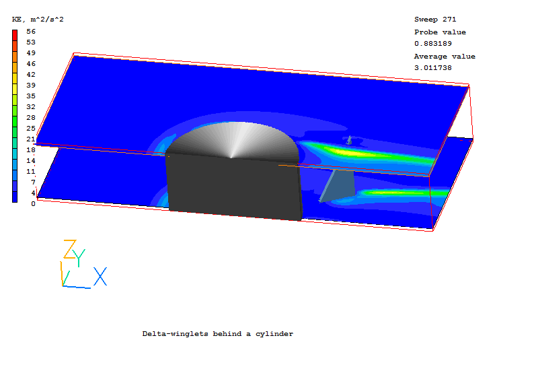Click the dark front face of cylinder
Viewport: 538px width, 371px height.
232,189
